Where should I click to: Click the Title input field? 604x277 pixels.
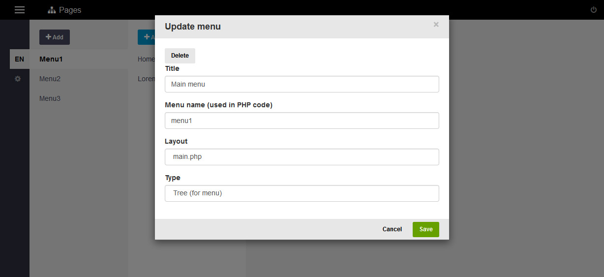[302, 84]
